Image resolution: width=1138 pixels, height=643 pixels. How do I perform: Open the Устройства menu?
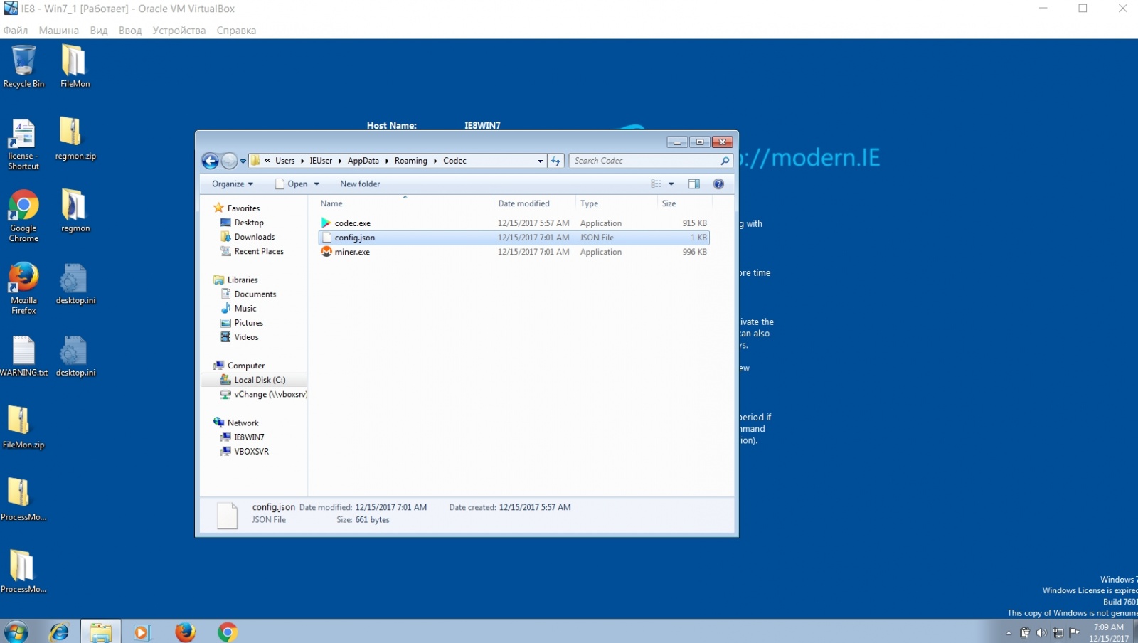[179, 31]
